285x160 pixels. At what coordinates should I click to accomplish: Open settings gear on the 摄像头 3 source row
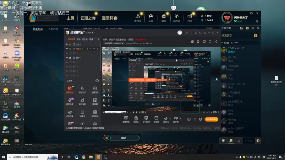[87, 49]
